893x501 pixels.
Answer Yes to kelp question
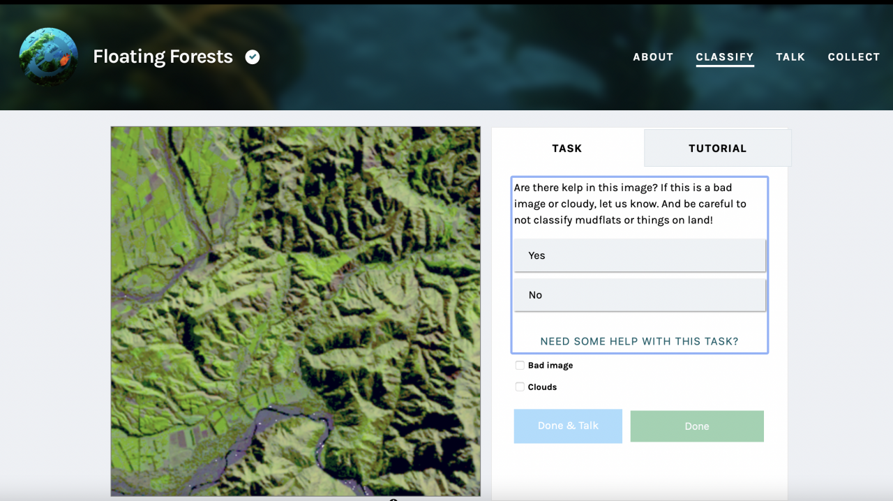640,255
